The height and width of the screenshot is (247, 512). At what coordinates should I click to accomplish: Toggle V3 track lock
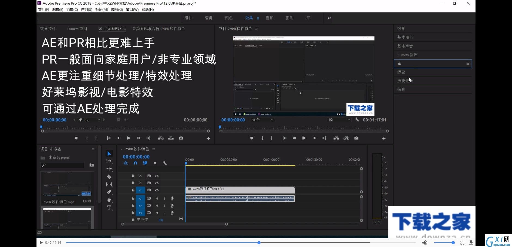point(133,176)
